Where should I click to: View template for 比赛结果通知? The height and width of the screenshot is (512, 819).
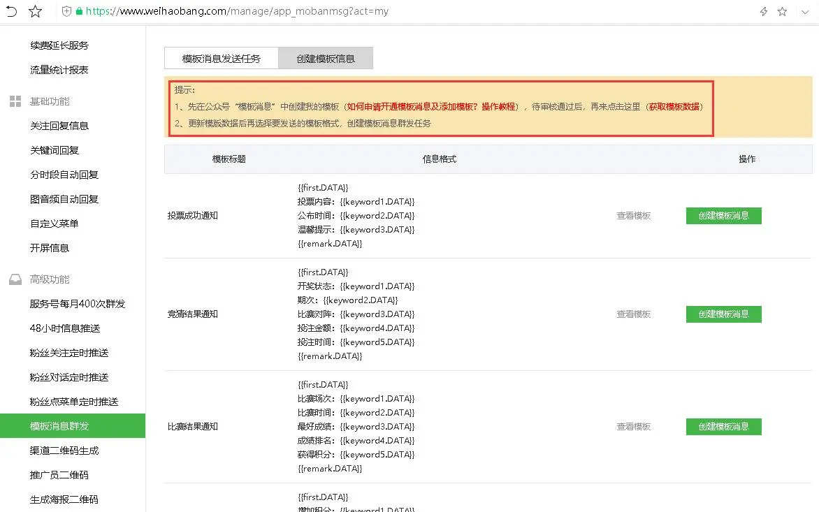point(634,426)
